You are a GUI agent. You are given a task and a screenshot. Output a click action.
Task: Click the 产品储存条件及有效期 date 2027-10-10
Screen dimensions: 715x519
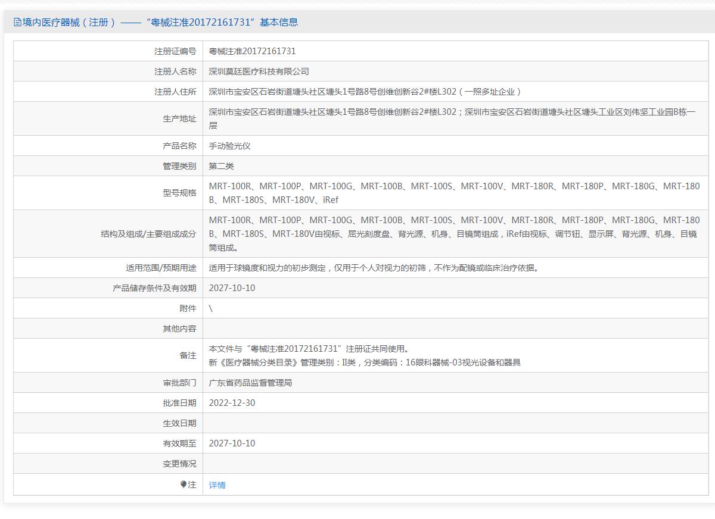[x=232, y=288]
